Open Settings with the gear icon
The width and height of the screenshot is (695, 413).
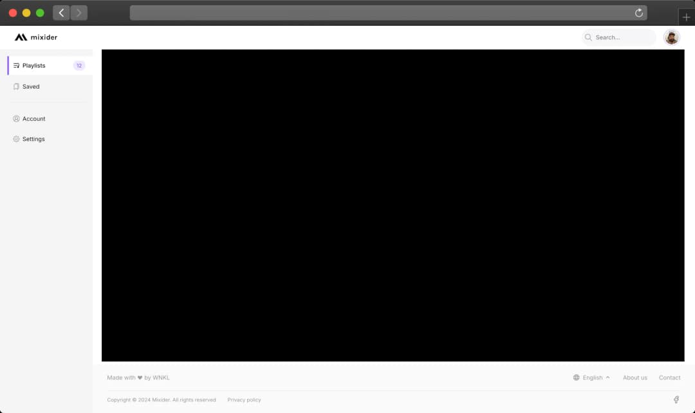pyautogui.click(x=16, y=139)
